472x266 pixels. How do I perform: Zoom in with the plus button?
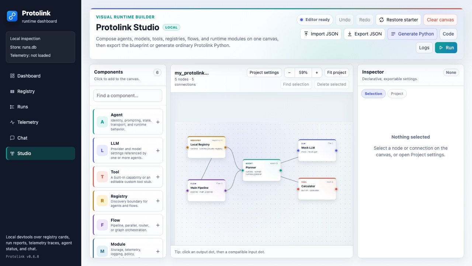317,72
